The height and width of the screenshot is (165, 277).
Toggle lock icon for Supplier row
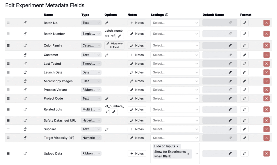(x=25, y=129)
